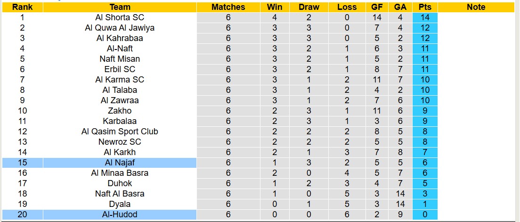Select the highlighted Al-Hudod team row
Image resolution: width=520 pixels, height=222 pixels.
click(x=120, y=214)
